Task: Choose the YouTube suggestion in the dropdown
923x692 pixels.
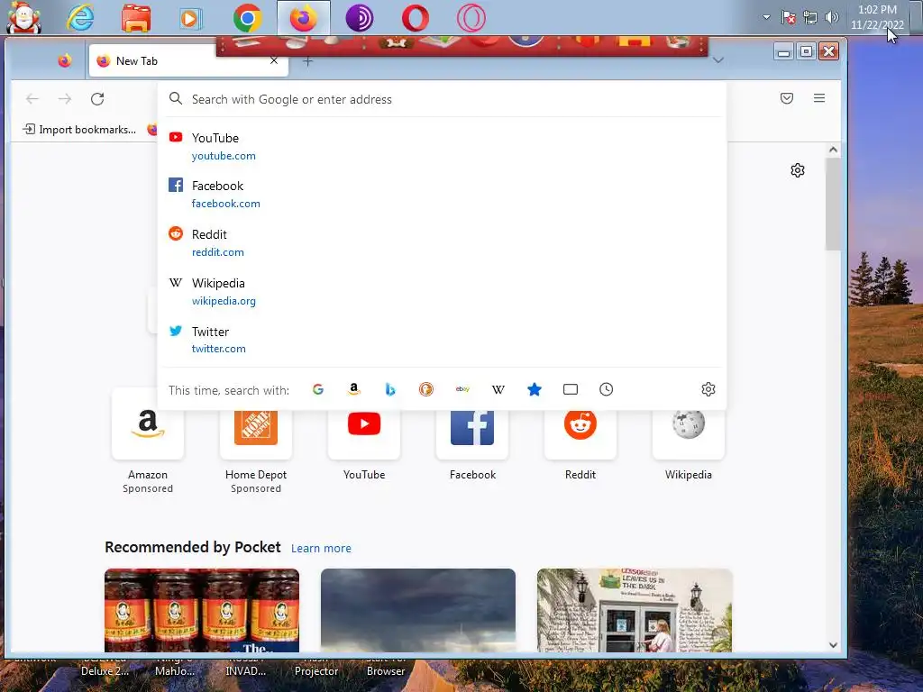Action: point(442,146)
